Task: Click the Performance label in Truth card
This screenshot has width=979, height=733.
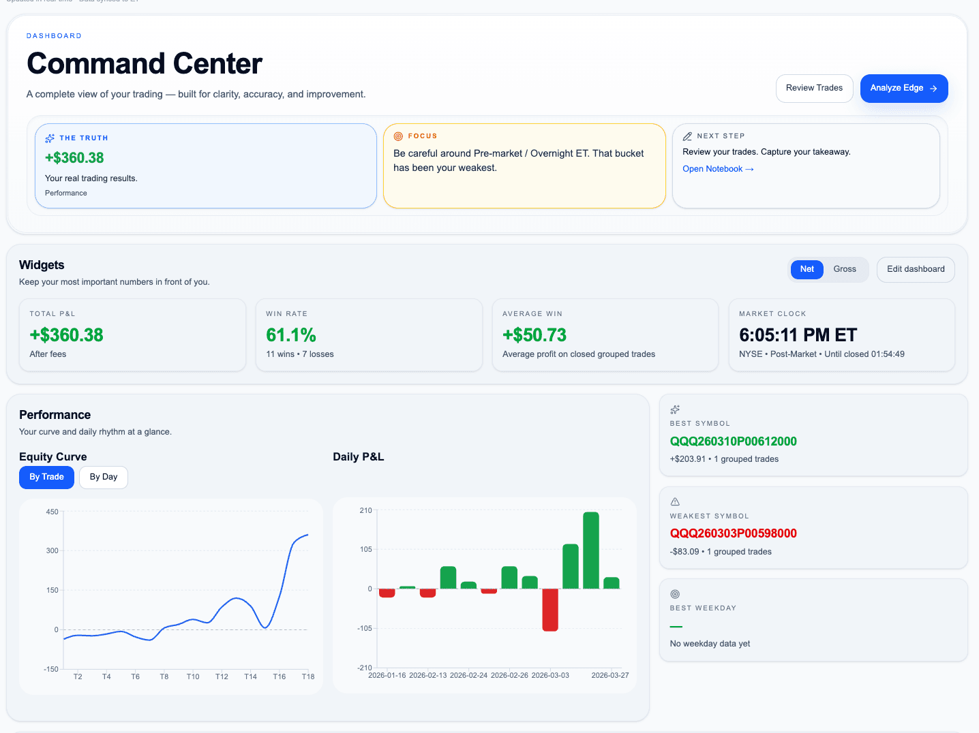Action: pyautogui.click(x=66, y=193)
